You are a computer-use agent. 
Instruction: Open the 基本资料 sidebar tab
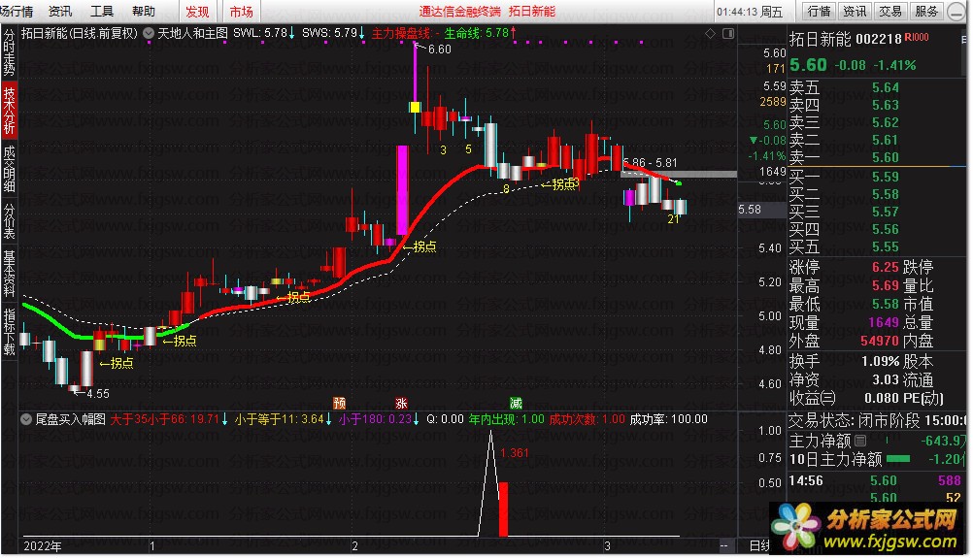[x=10, y=274]
